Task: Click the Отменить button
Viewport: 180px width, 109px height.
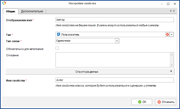Action: (165, 102)
